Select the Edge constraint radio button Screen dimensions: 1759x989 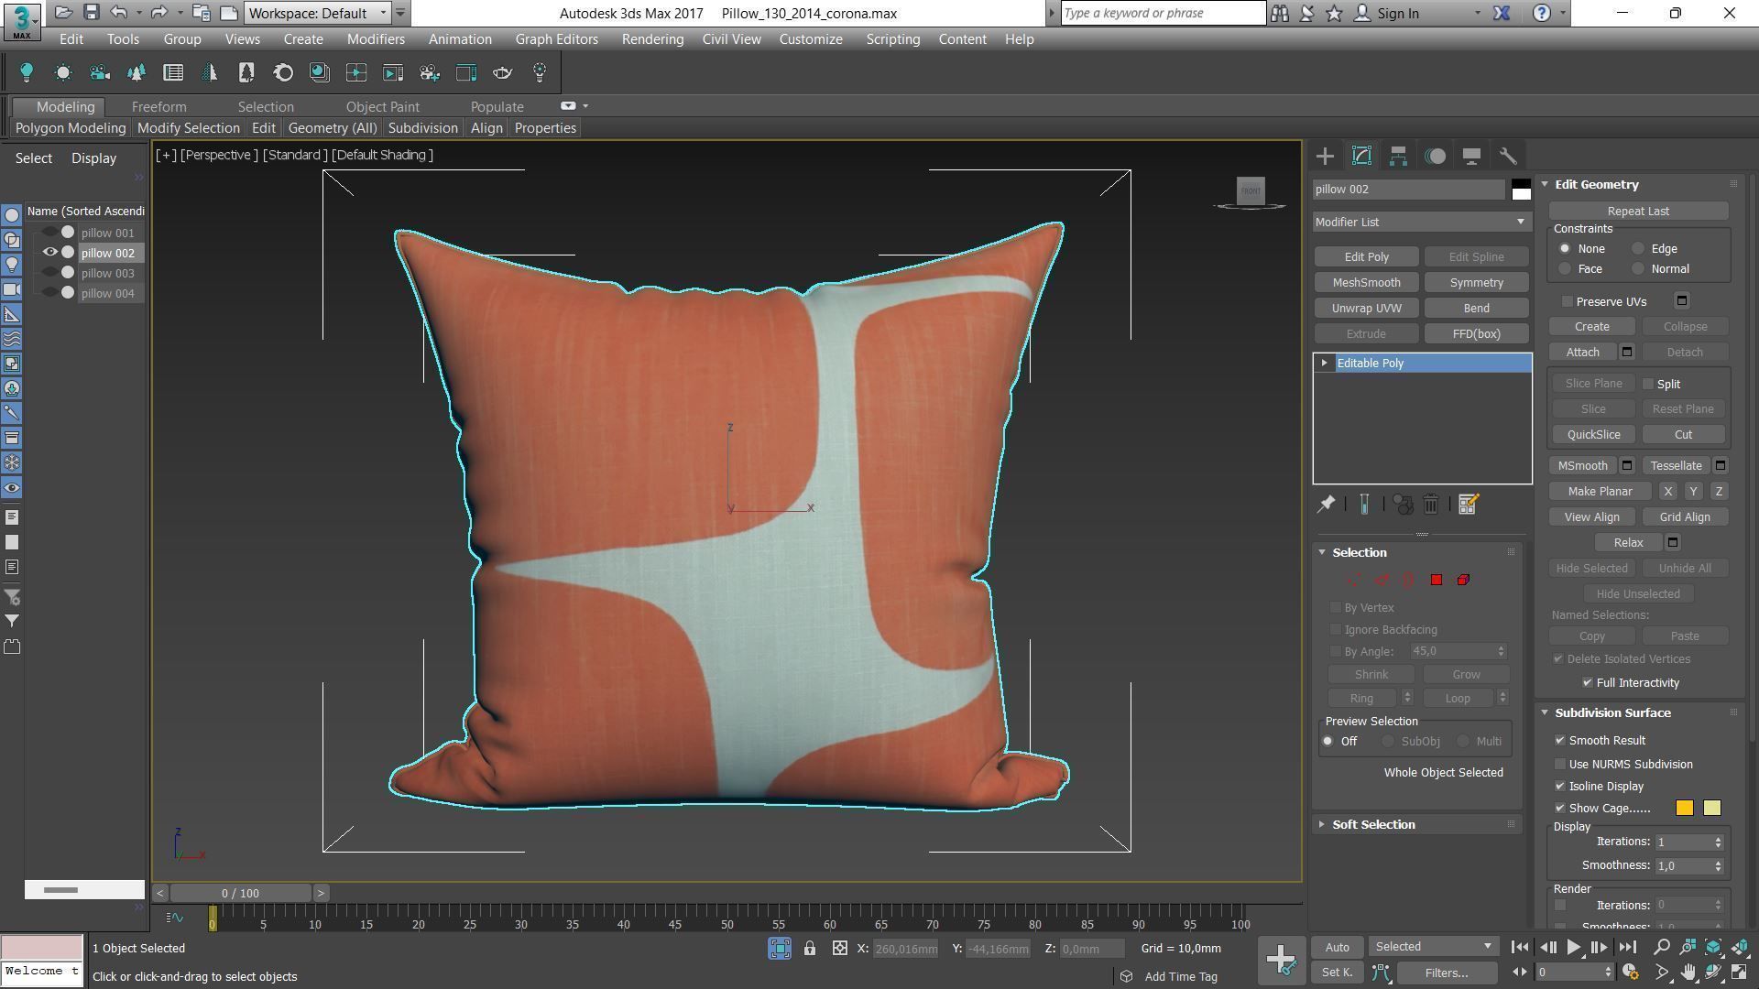[1638, 248]
